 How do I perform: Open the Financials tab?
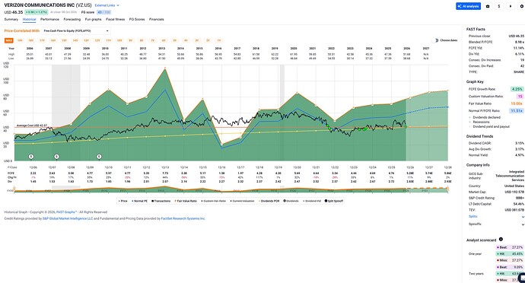pos(157,20)
